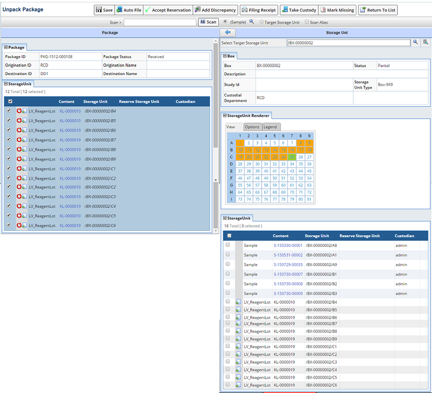Uncheck the package row checkbox for /BX-00000002/C6
Image resolution: width=432 pixels, height=393 pixels.
pyautogui.click(x=9, y=225)
